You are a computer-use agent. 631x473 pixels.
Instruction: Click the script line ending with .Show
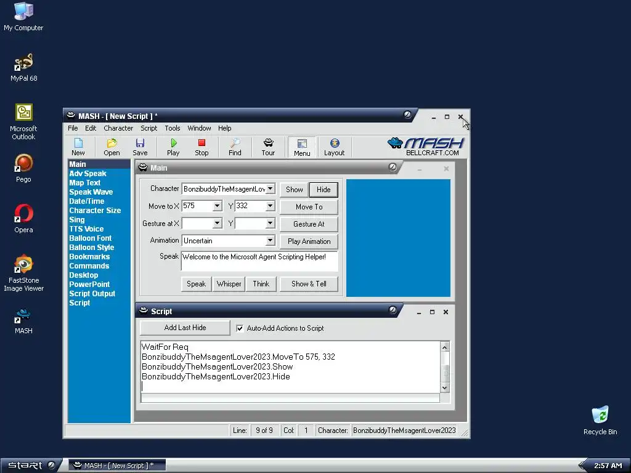(x=218, y=366)
